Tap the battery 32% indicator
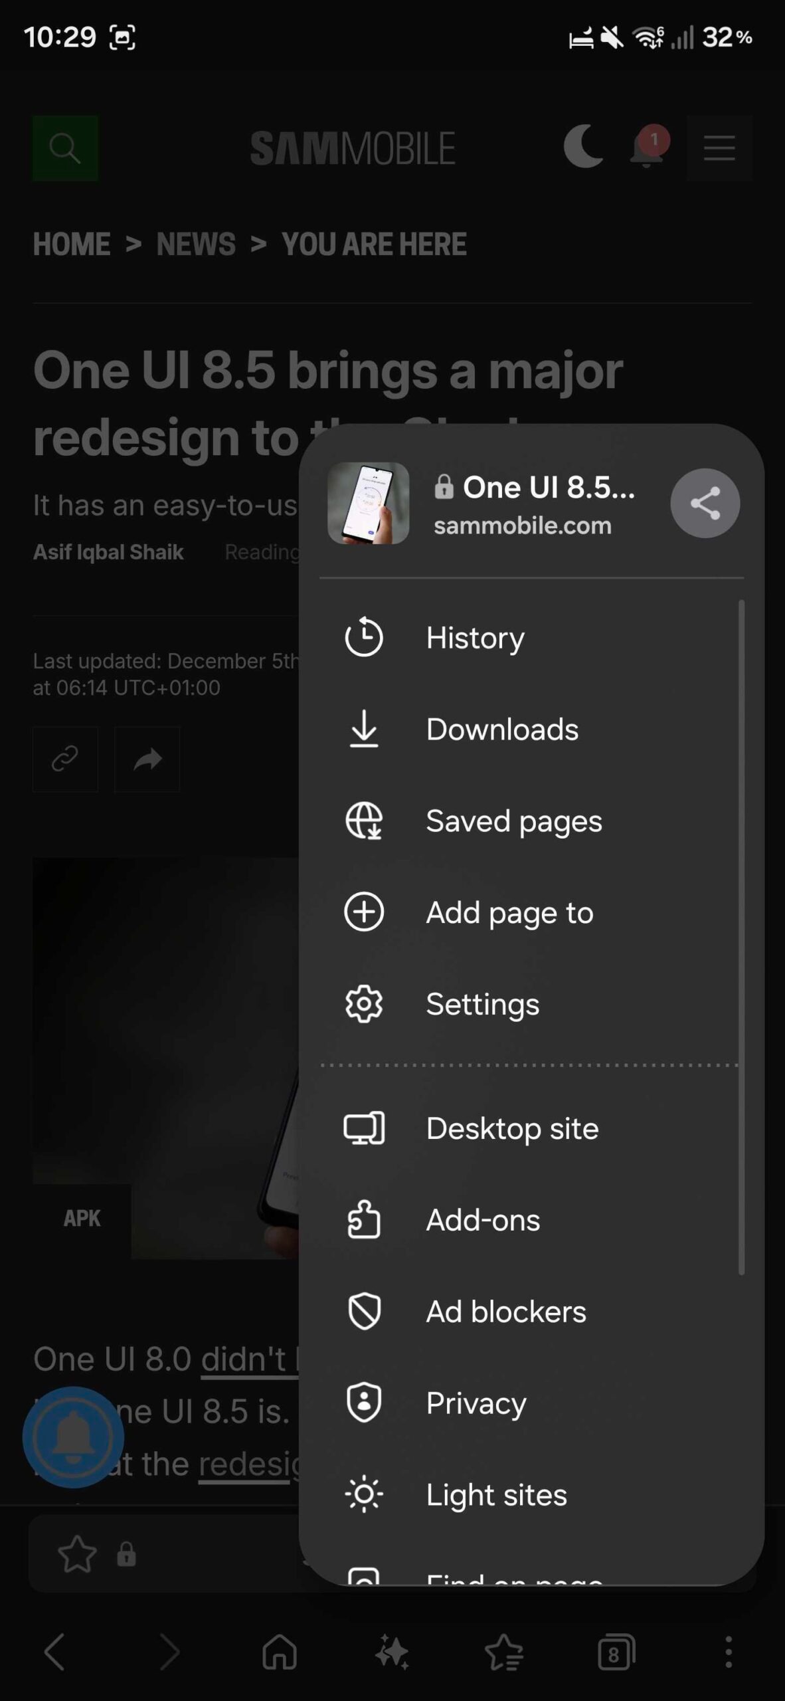Viewport: 785px width, 1701px height. pyautogui.click(x=728, y=37)
